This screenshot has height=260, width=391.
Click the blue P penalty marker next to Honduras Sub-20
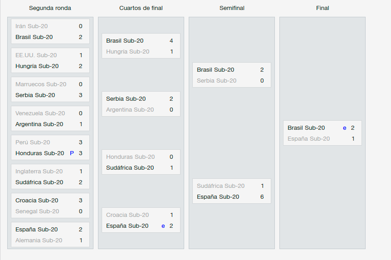point(72,153)
